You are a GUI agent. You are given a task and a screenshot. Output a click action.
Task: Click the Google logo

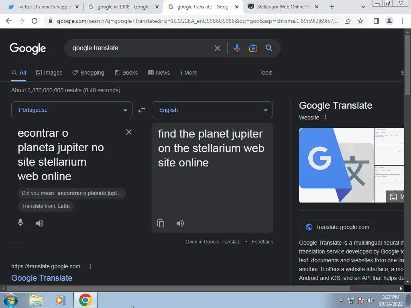(28, 49)
